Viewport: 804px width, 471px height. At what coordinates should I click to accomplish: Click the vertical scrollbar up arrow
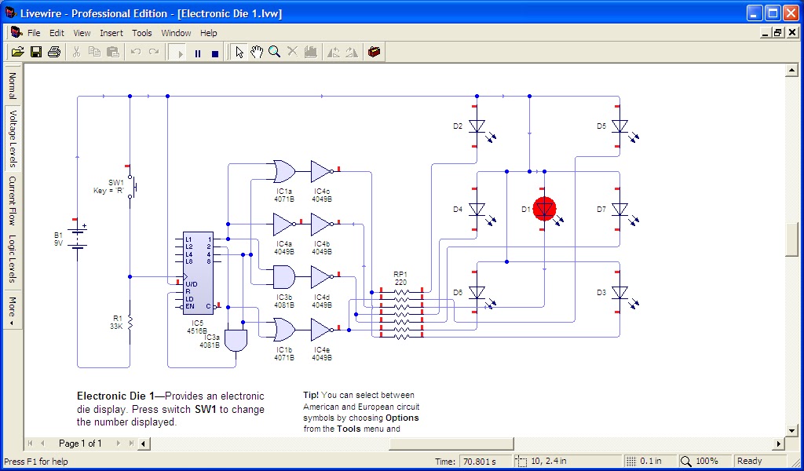tap(792, 71)
